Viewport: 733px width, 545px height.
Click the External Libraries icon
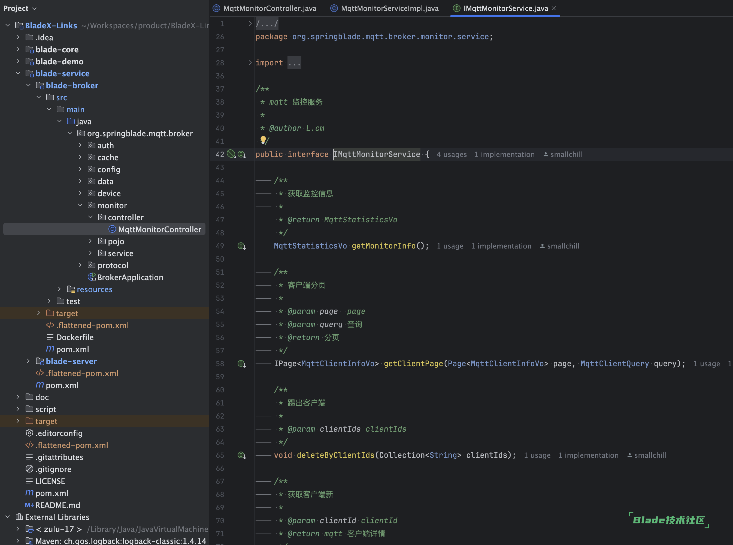[x=19, y=517]
